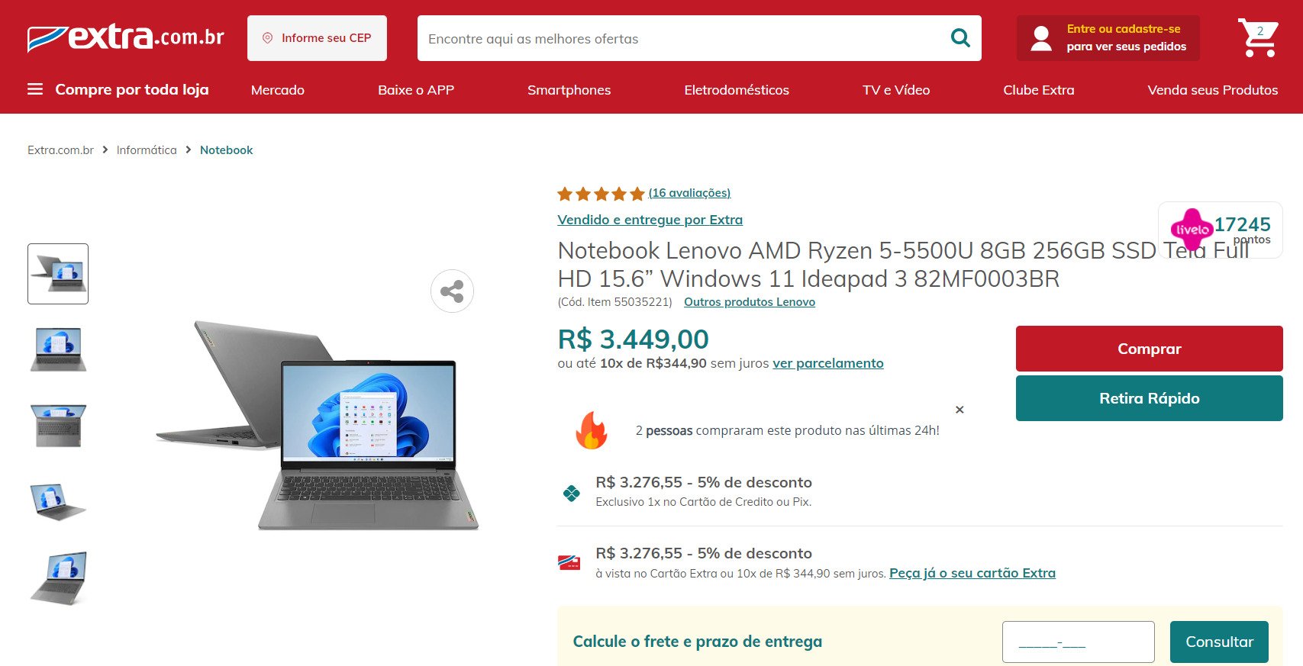Click the Informática breadcrumb link
The height and width of the screenshot is (666, 1303).
pyautogui.click(x=147, y=150)
